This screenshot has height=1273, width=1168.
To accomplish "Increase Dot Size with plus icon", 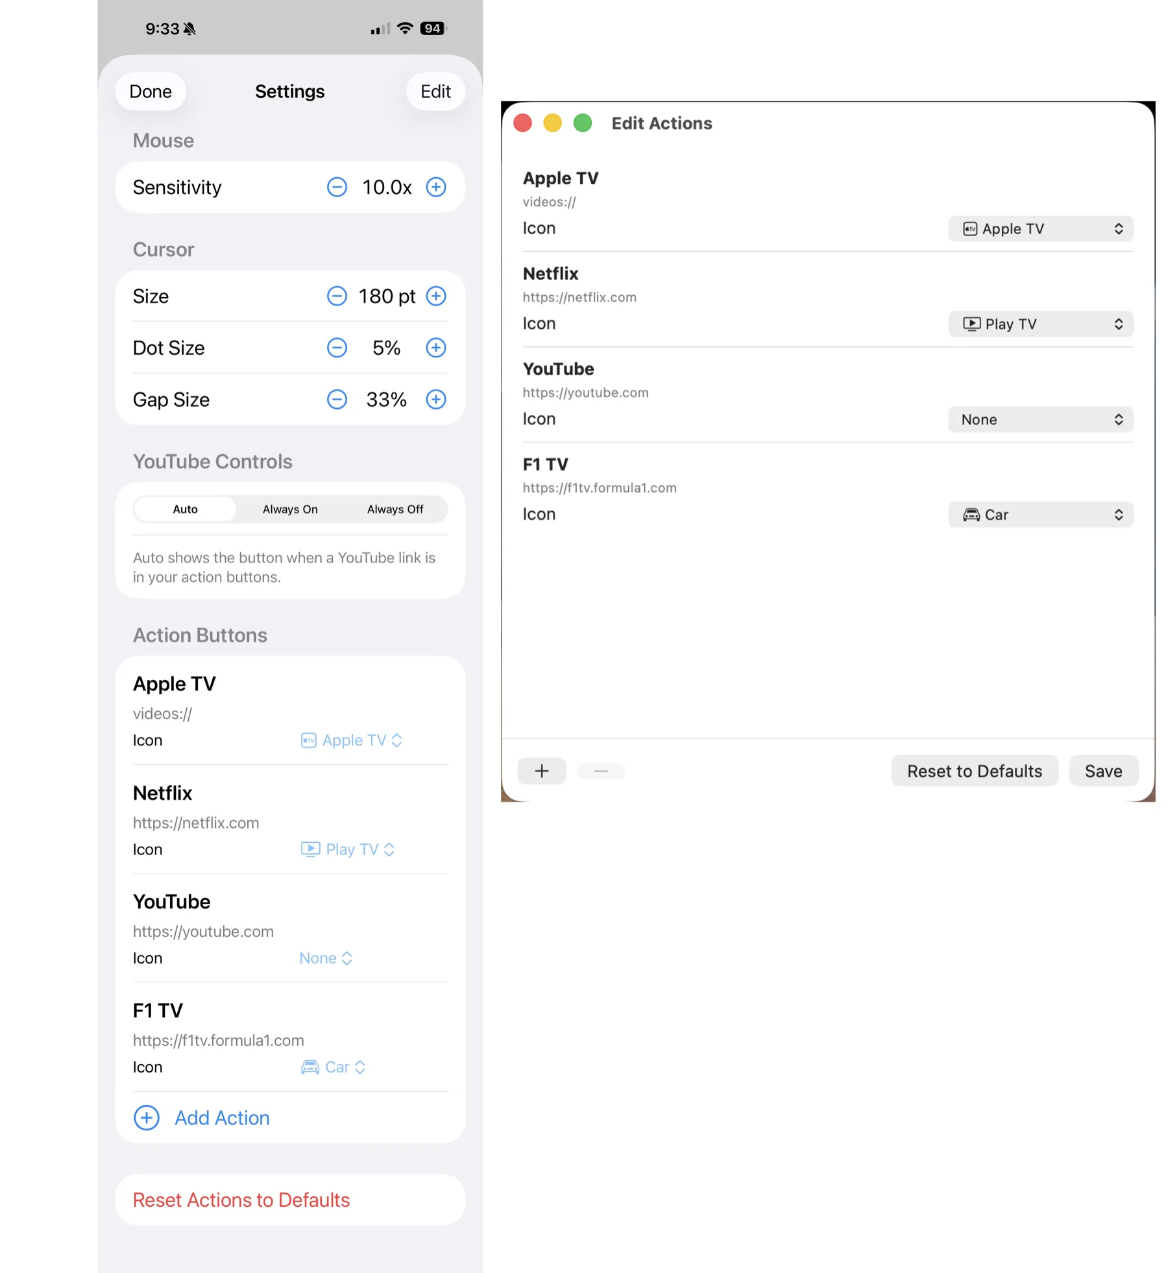I will point(436,348).
